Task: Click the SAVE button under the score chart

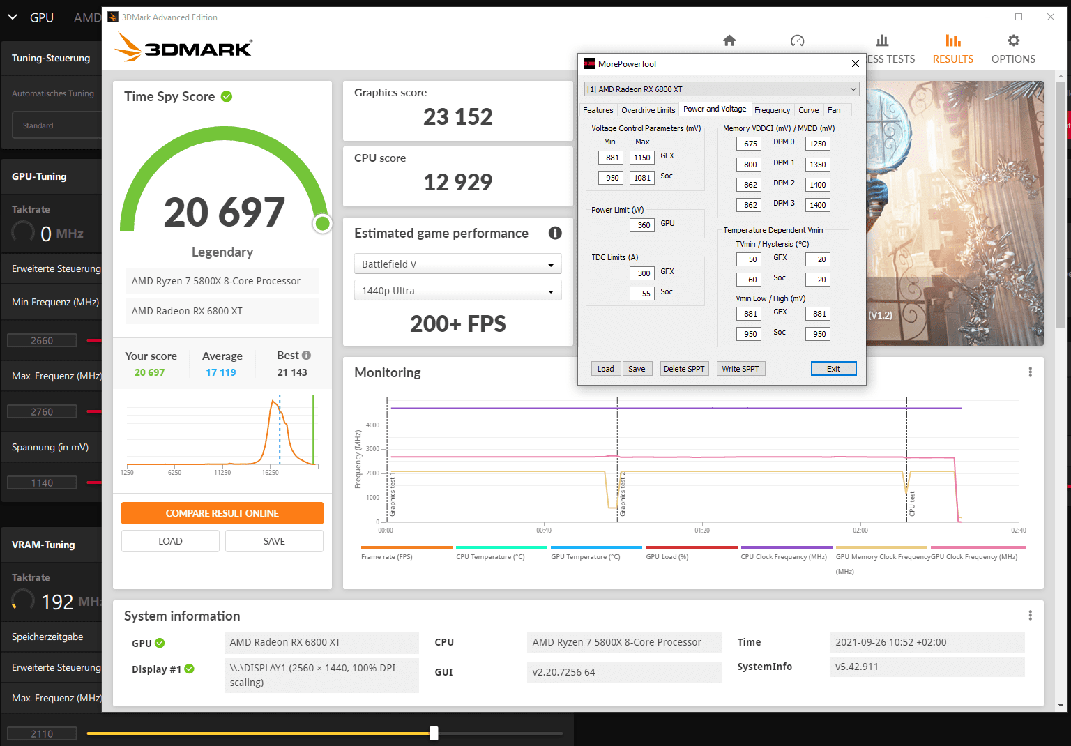Action: (274, 541)
